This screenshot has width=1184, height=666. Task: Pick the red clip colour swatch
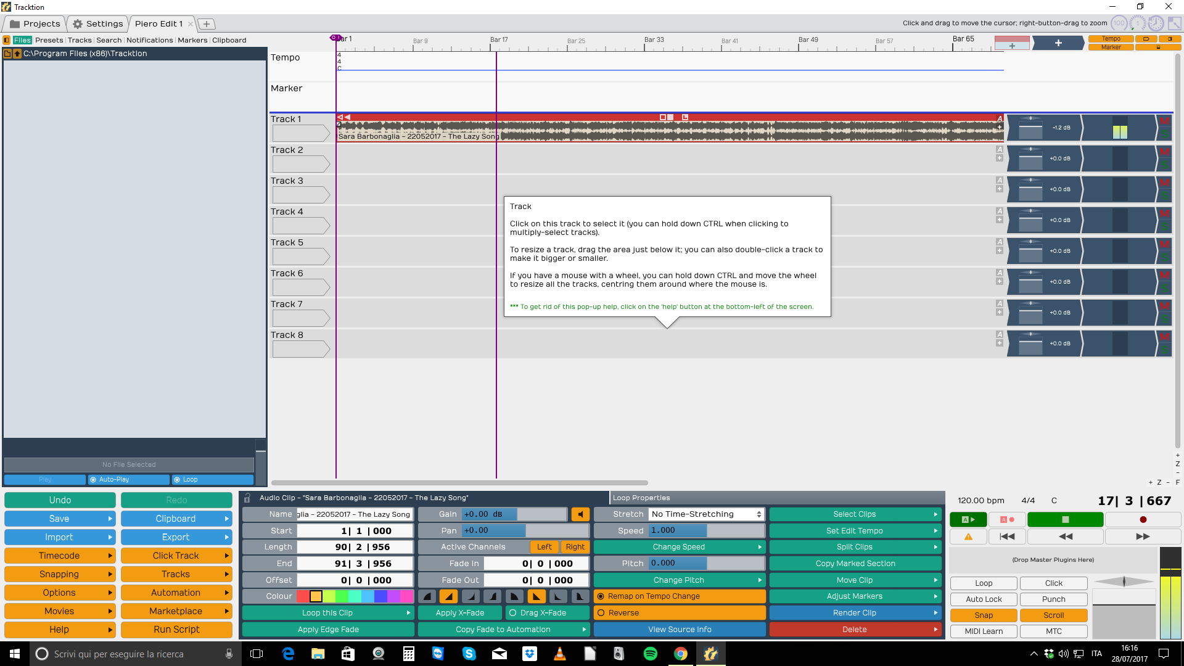pyautogui.click(x=303, y=596)
